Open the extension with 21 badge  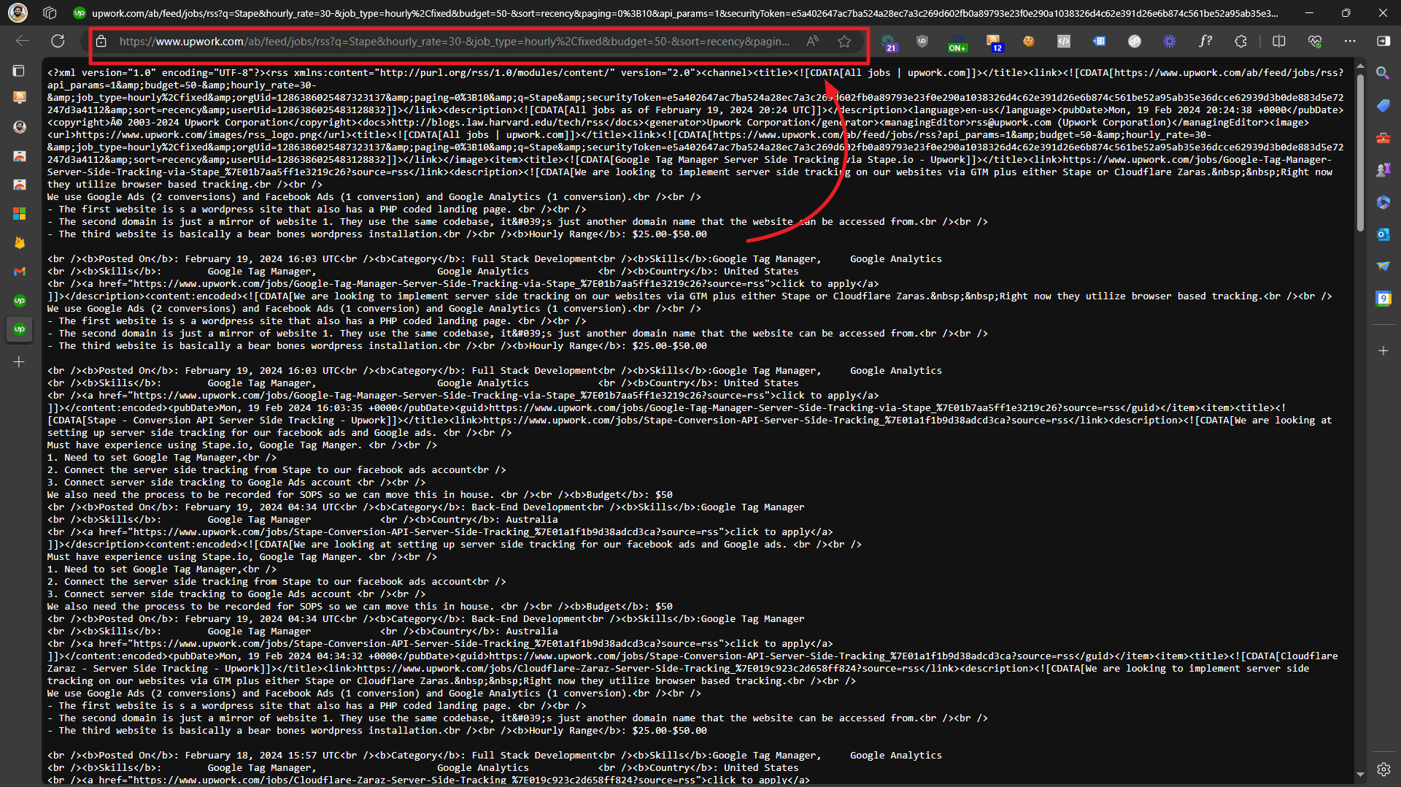click(888, 42)
